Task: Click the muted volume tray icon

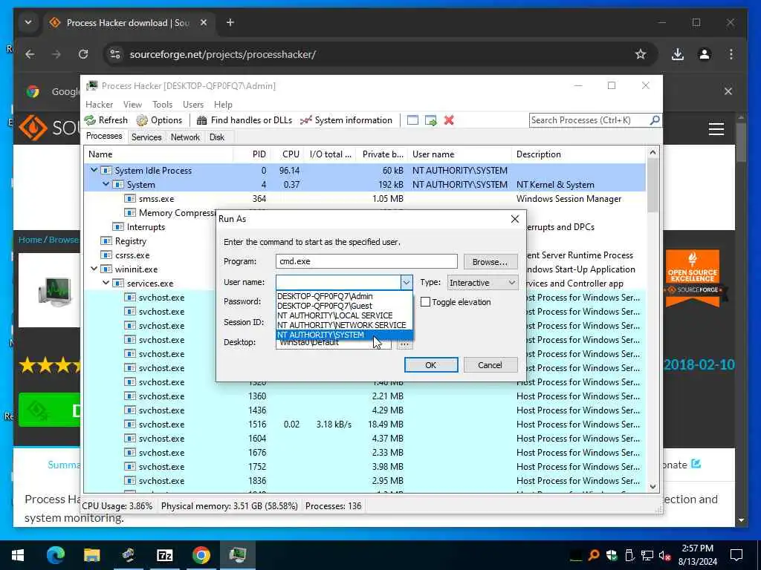Action: [665, 555]
